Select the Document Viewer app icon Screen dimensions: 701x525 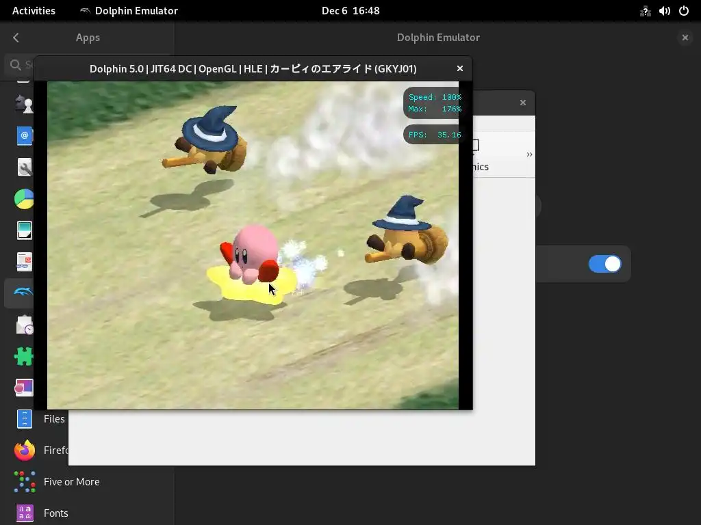25,262
